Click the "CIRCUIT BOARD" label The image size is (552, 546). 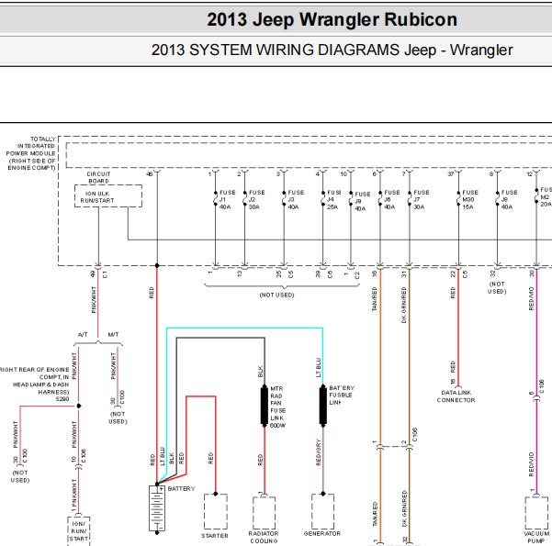point(98,177)
